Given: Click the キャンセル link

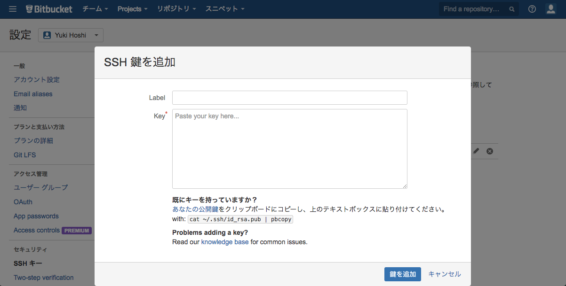Looking at the screenshot, I should (x=445, y=274).
